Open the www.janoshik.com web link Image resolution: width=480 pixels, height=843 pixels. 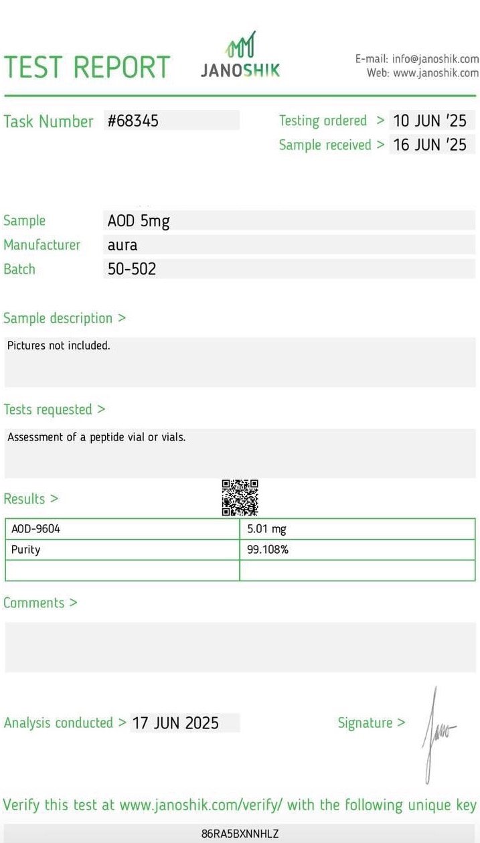tap(436, 73)
